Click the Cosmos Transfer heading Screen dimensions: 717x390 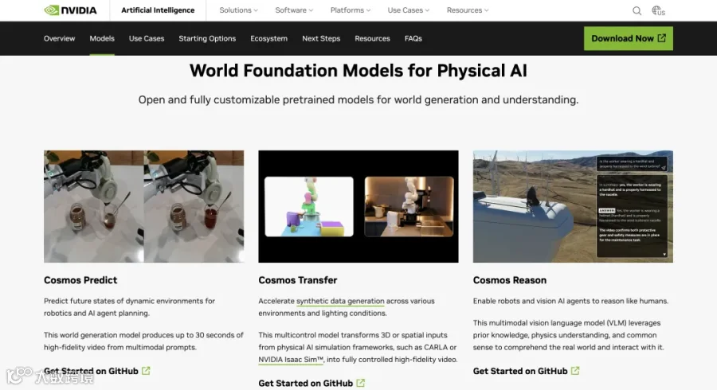pos(298,280)
